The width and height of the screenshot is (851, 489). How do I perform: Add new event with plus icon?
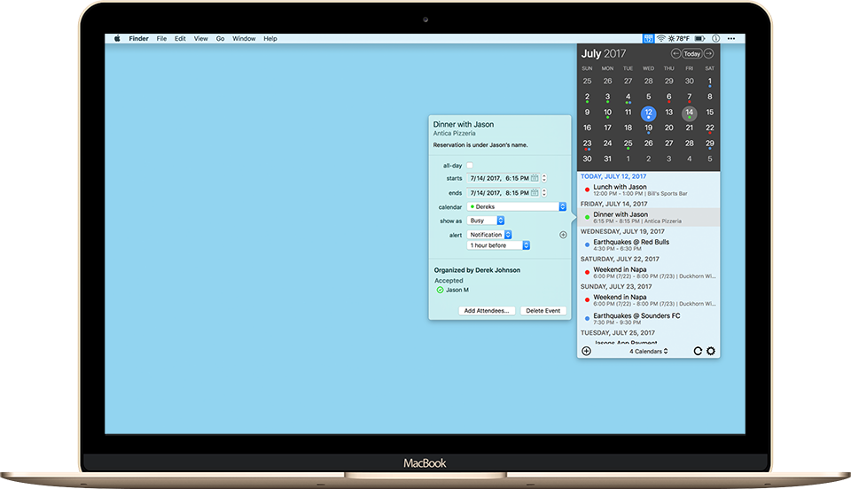tap(586, 351)
